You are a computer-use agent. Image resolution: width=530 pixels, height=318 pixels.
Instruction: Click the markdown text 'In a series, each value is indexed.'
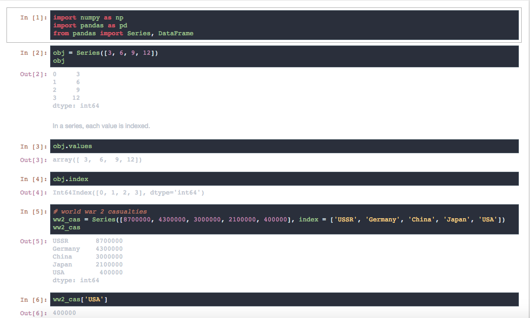101,126
